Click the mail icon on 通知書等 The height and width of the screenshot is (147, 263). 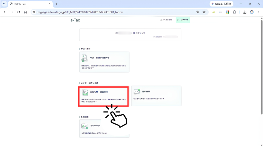pos(137,91)
